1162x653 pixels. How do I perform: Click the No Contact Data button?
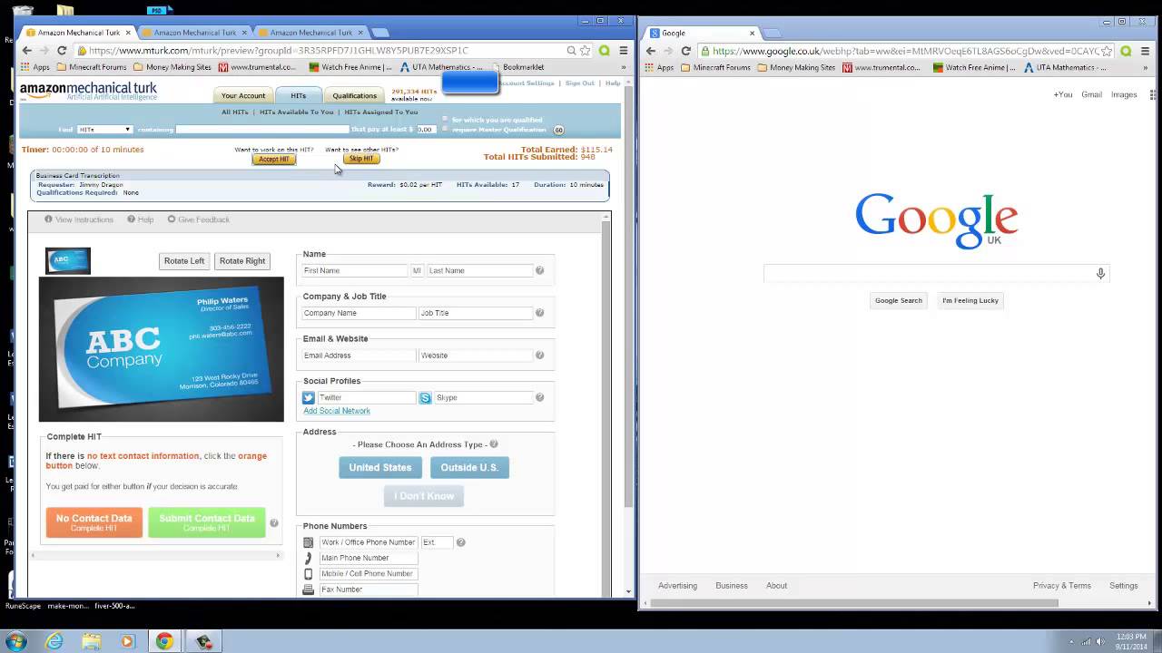tap(94, 522)
